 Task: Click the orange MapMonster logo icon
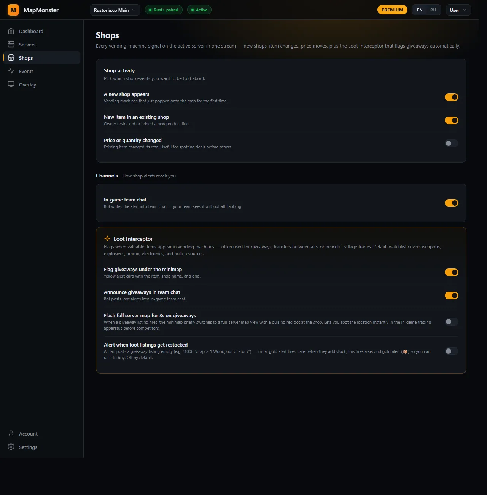(x=13, y=10)
